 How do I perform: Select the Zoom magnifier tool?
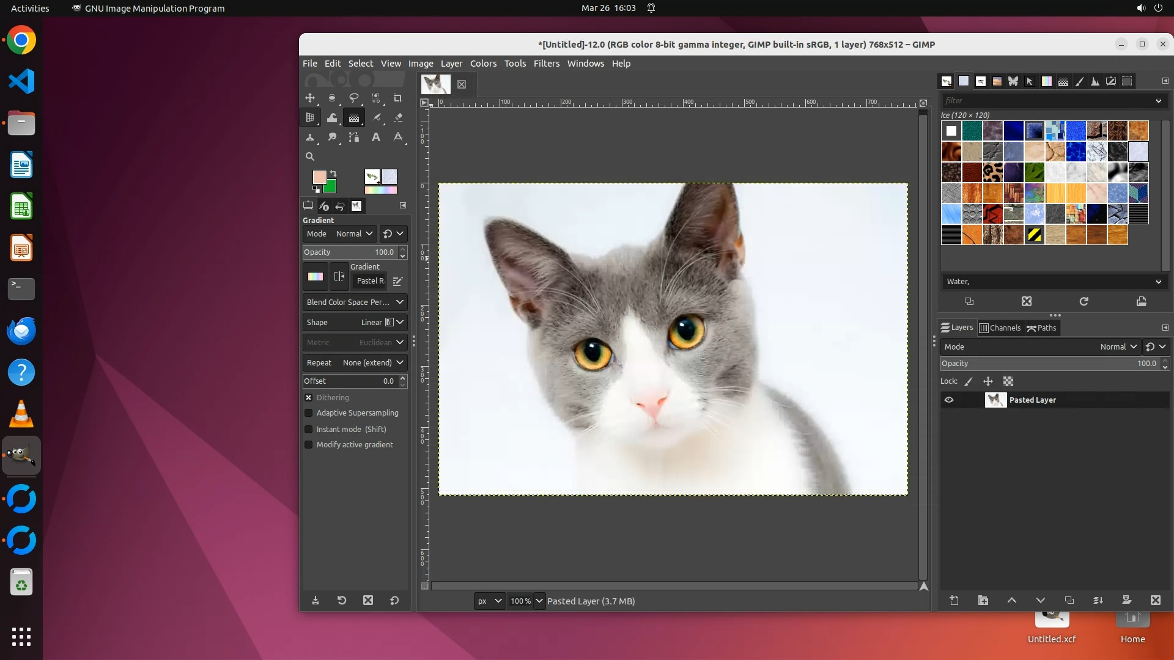click(x=310, y=156)
